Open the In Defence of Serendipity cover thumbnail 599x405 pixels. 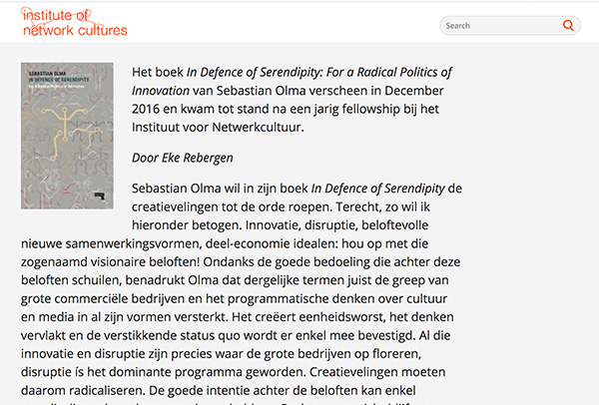point(67,136)
